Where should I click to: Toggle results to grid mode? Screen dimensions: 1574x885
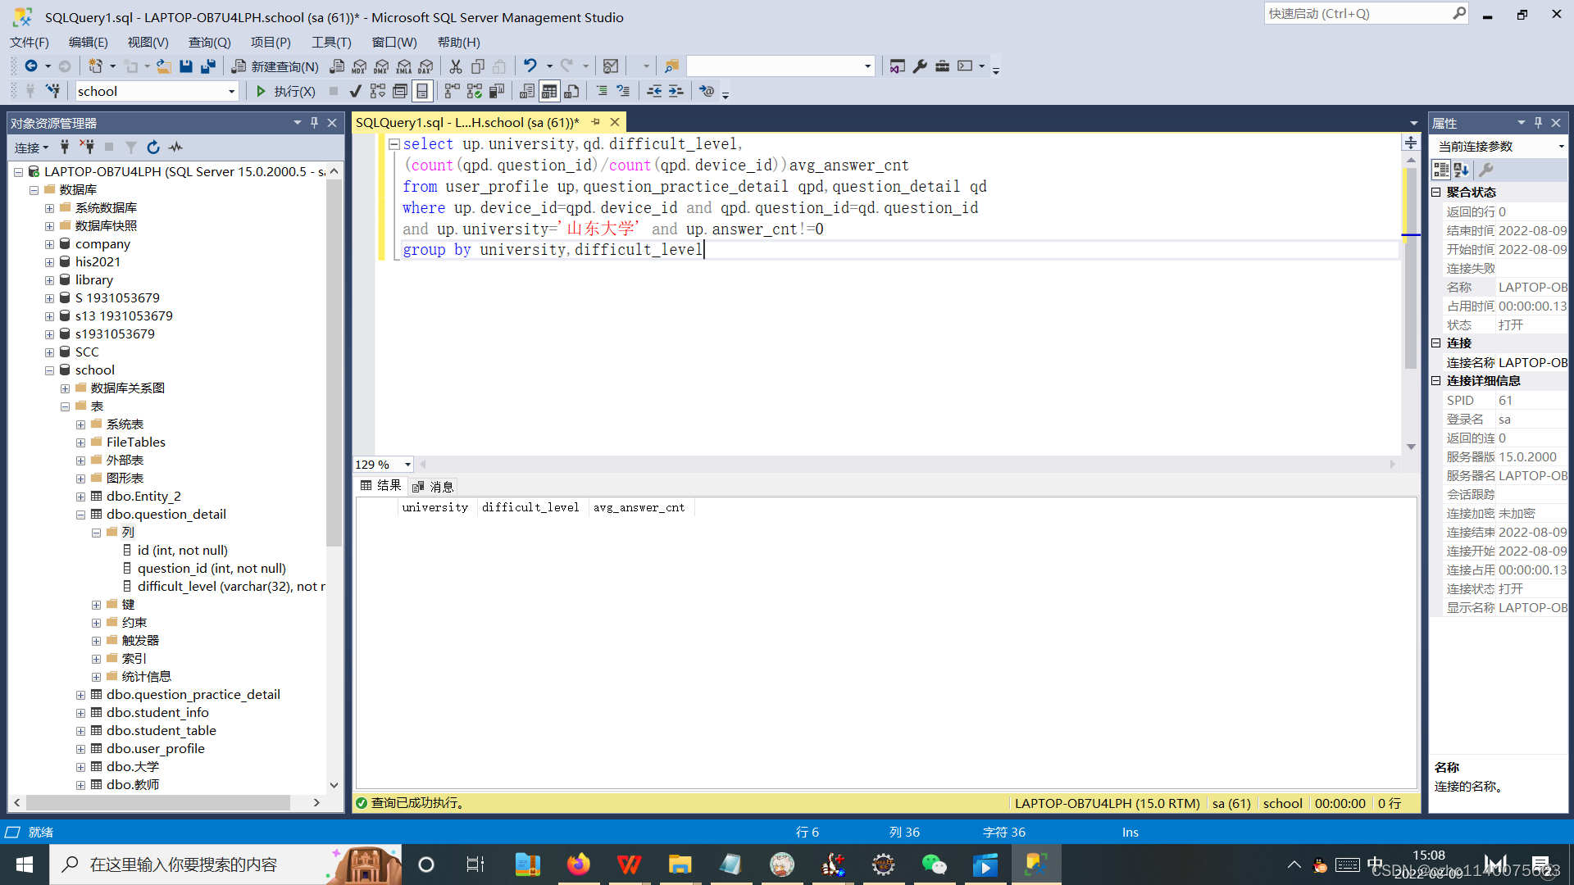tap(549, 91)
